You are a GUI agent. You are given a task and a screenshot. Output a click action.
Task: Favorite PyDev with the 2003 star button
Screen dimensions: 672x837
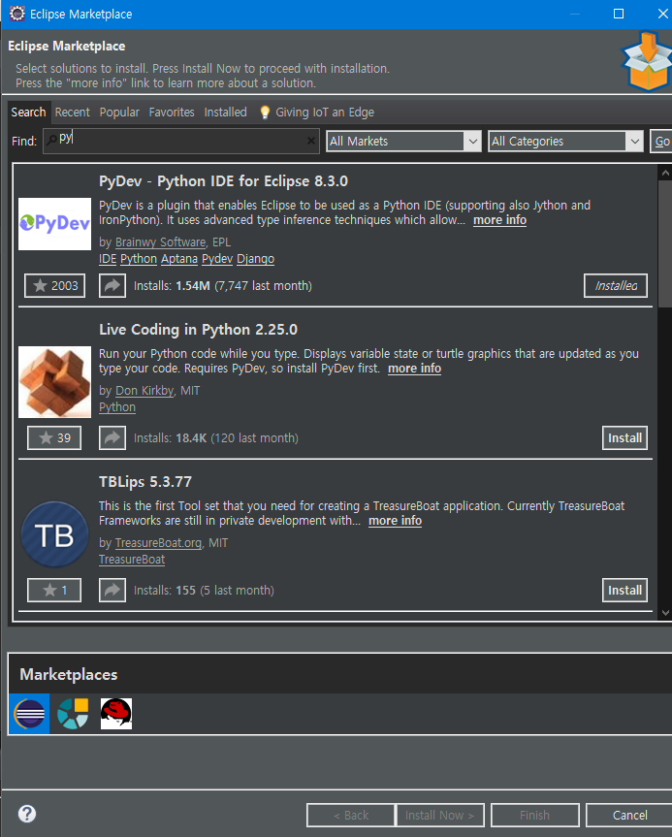(55, 285)
